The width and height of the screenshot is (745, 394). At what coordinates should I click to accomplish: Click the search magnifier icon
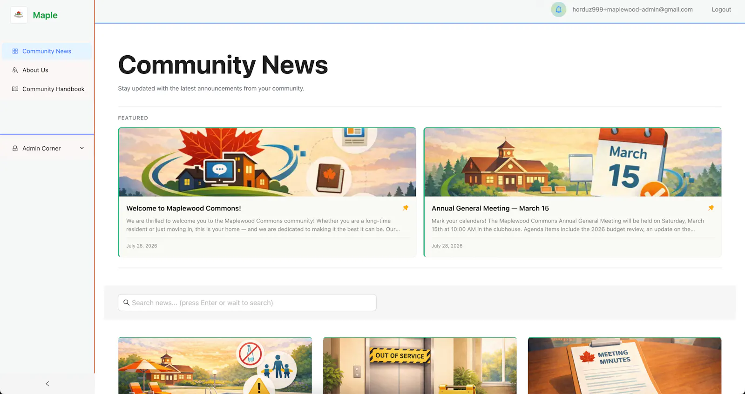point(126,302)
